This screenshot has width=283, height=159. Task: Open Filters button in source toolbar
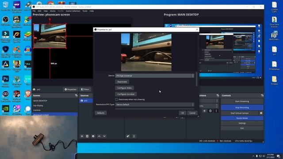click(x=85, y=89)
